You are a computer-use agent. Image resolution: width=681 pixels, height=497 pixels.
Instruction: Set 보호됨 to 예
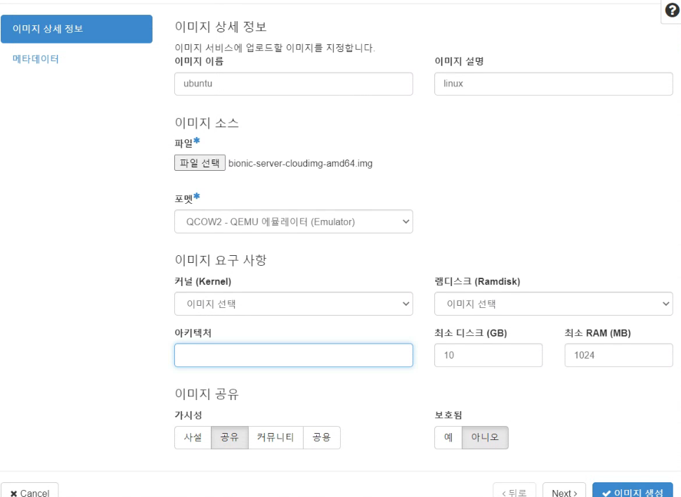[448, 437]
